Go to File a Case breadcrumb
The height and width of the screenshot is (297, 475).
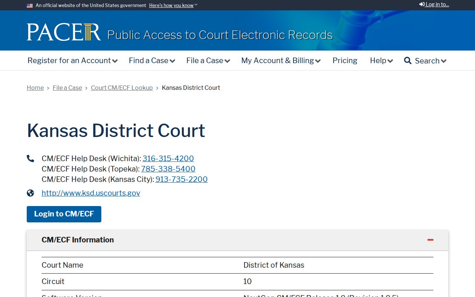click(67, 88)
